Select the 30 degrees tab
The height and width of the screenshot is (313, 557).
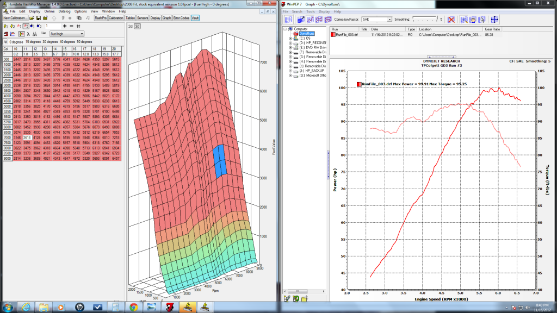coord(50,42)
